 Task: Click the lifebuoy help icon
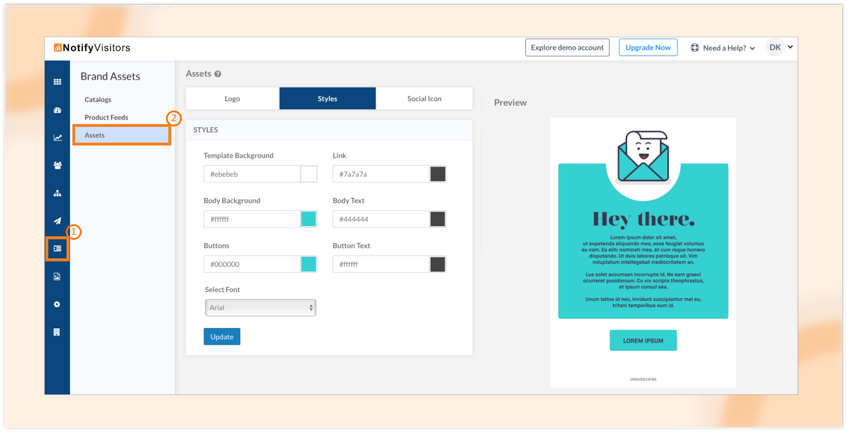[695, 48]
